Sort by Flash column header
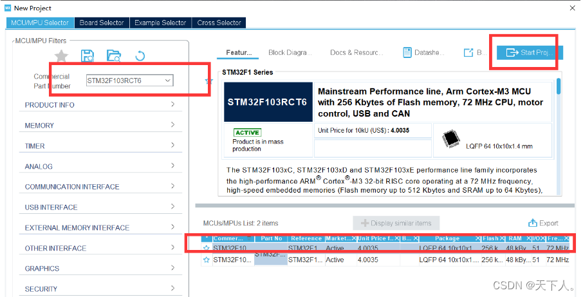 click(493, 238)
